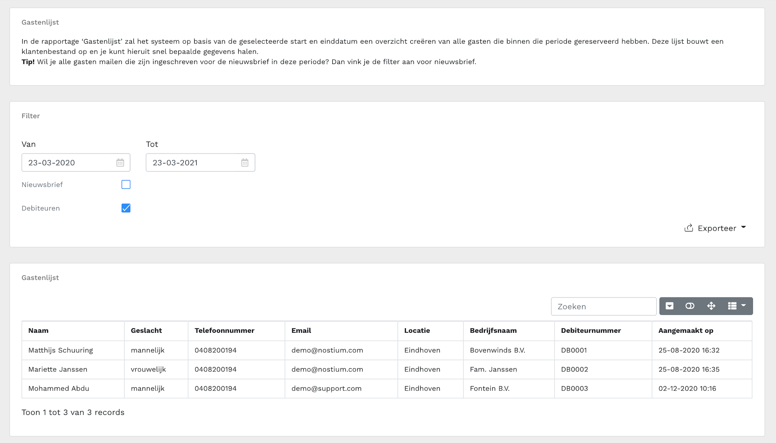Click demo@support.com email cell

tap(326, 389)
